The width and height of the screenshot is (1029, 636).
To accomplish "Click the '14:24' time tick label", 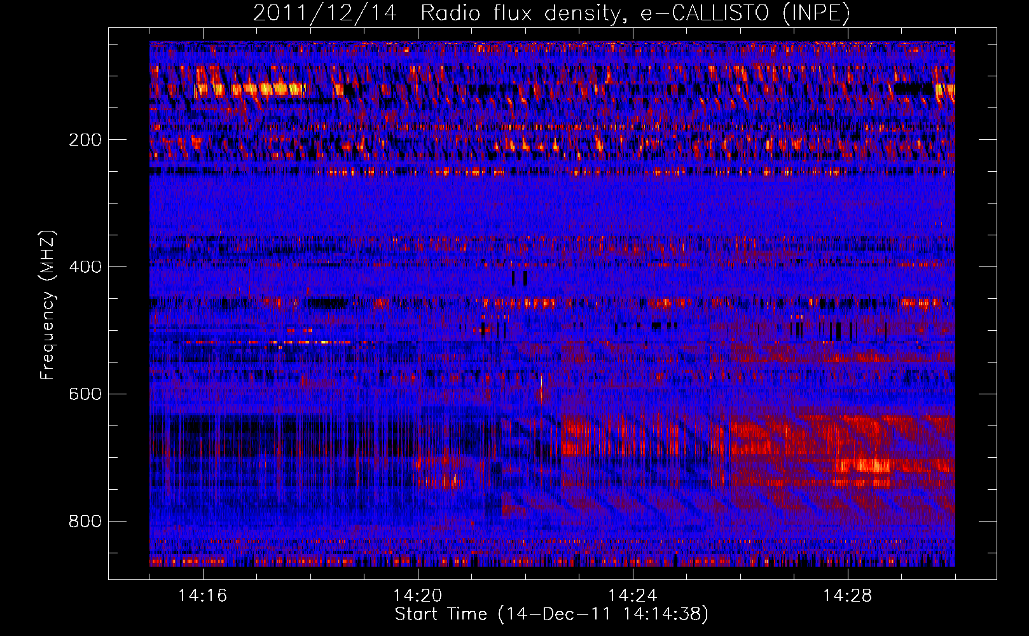I will click(632, 596).
